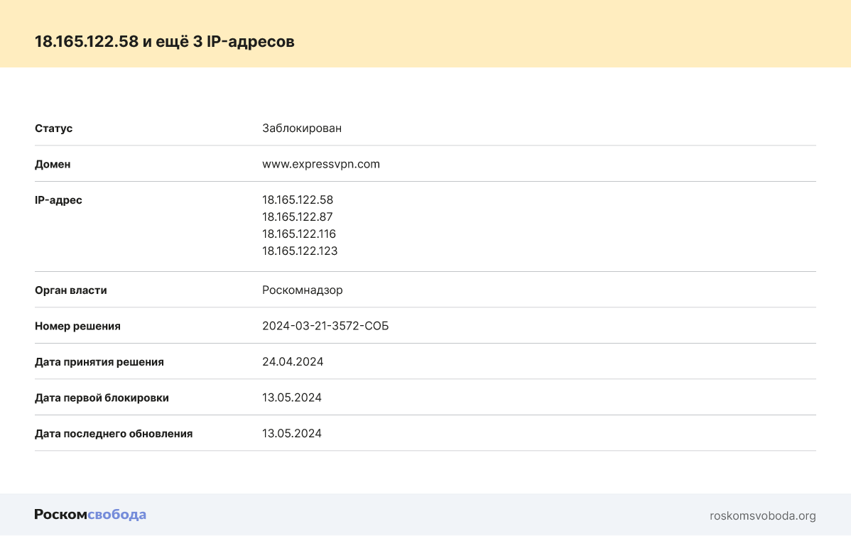This screenshot has height=536, width=851.
Task: Click the domain www.expressvpn.com
Action: 321,164
